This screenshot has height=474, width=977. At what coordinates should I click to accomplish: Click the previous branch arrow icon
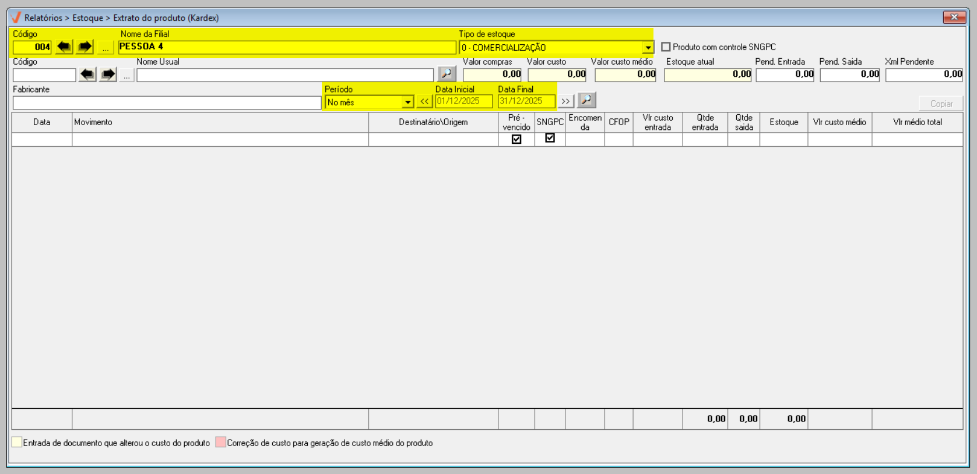pos(64,47)
